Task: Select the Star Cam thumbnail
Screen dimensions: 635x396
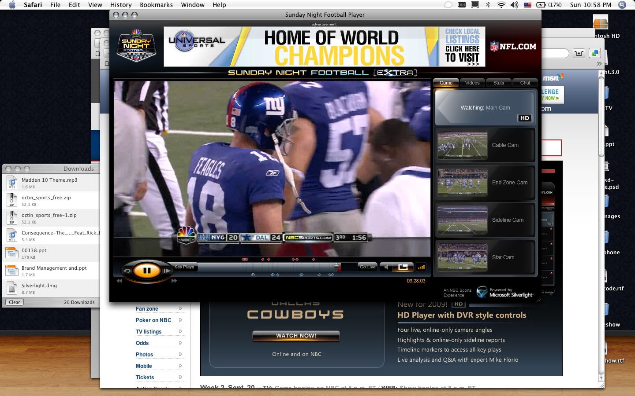Action: (x=463, y=257)
